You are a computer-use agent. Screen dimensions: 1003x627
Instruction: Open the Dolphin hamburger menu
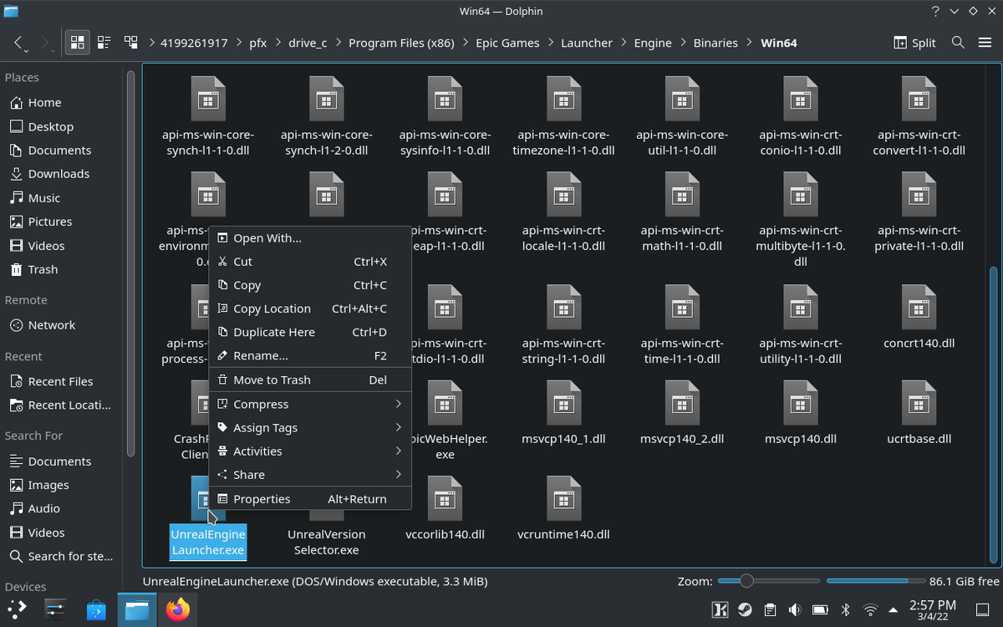[x=986, y=42]
